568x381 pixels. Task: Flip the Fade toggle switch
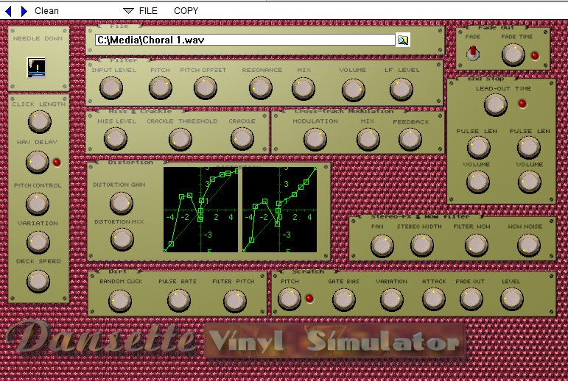pos(473,54)
